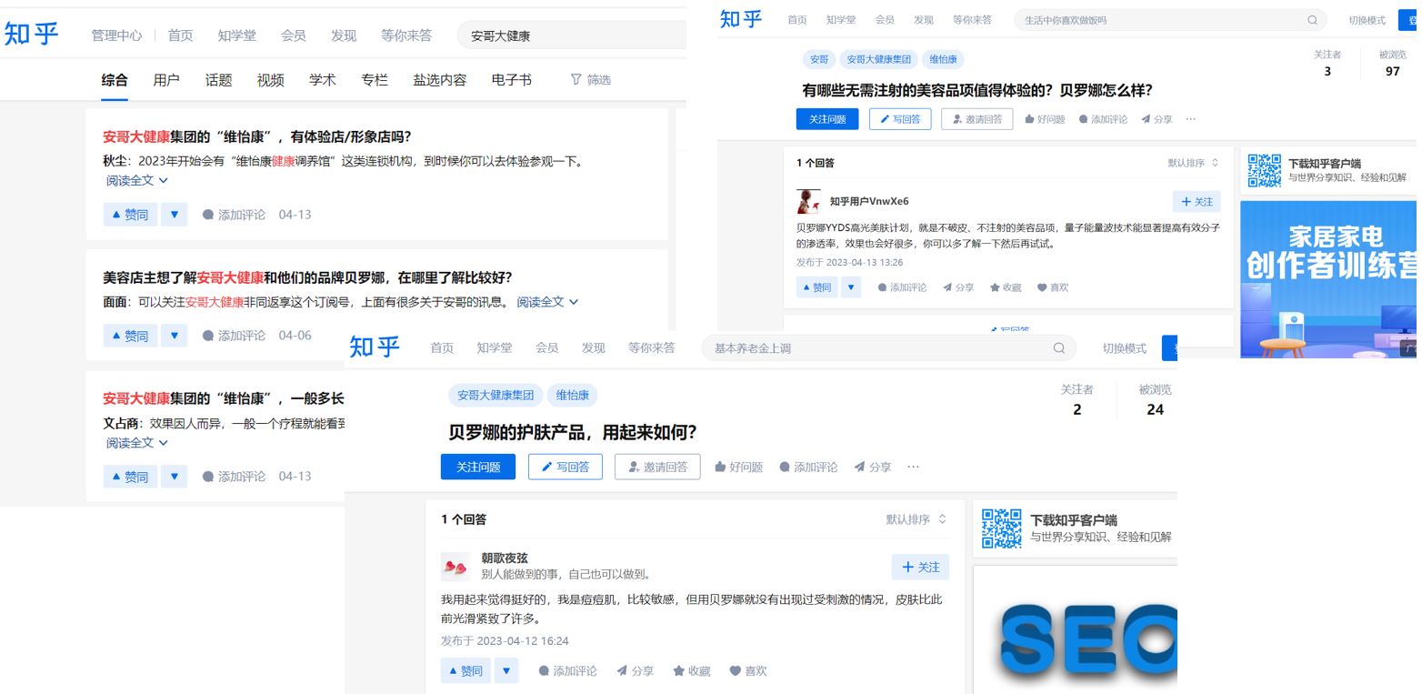
Task: Click 分享 icon under 知乎用户VnwXe6's answer
Action: coord(947,287)
